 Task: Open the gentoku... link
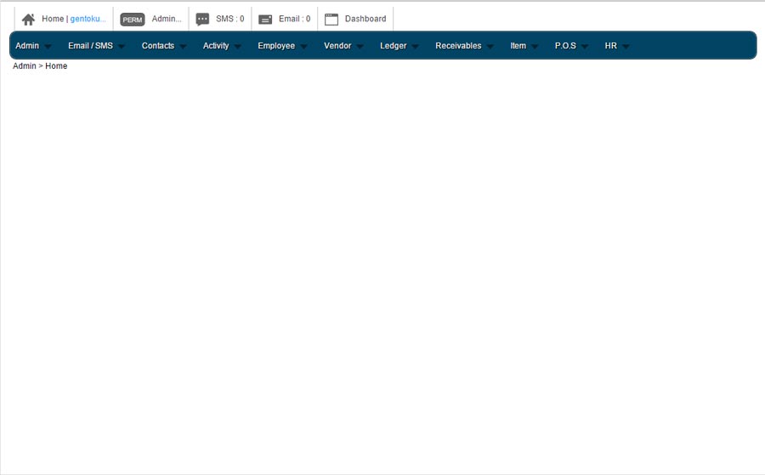click(88, 19)
